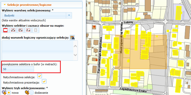Click the 'nowa' selection mode icon
This screenshot has height=95, width=191.
click(x=4, y=92)
